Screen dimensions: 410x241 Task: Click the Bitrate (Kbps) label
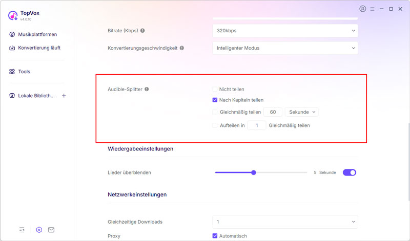[x=123, y=31]
